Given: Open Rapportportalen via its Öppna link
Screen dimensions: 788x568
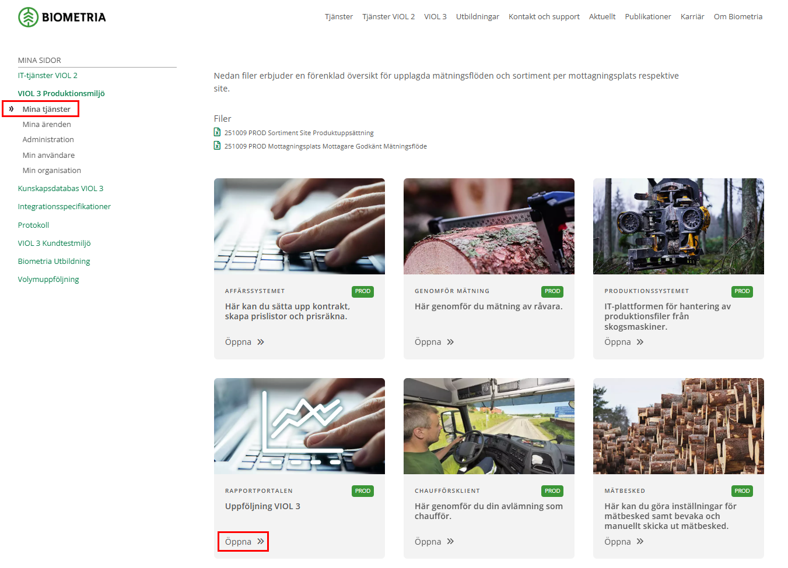Looking at the screenshot, I should (239, 542).
